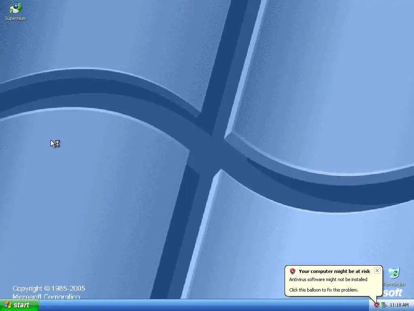Dismiss the security warning balloon
Viewport: 414px width, 311px height.
pyautogui.click(x=377, y=271)
